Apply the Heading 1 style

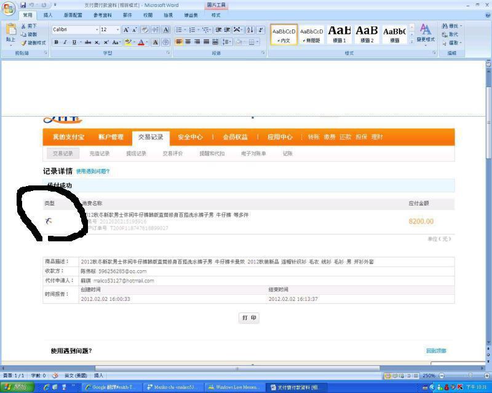pos(339,34)
